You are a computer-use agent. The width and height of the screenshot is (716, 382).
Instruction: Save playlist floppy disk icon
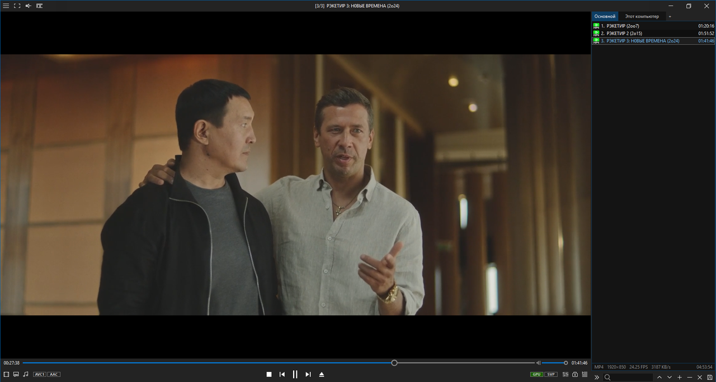[710, 378]
